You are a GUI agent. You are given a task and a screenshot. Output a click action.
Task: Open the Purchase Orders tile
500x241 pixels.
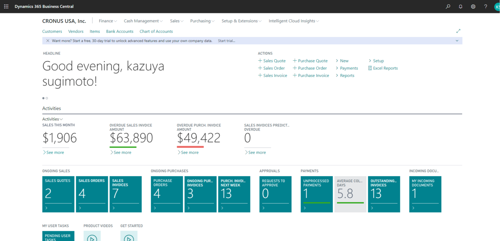(x=167, y=194)
